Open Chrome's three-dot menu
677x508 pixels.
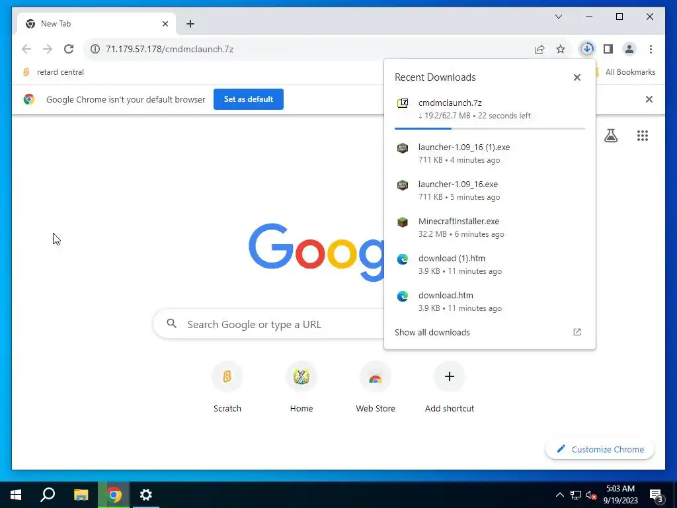[651, 49]
